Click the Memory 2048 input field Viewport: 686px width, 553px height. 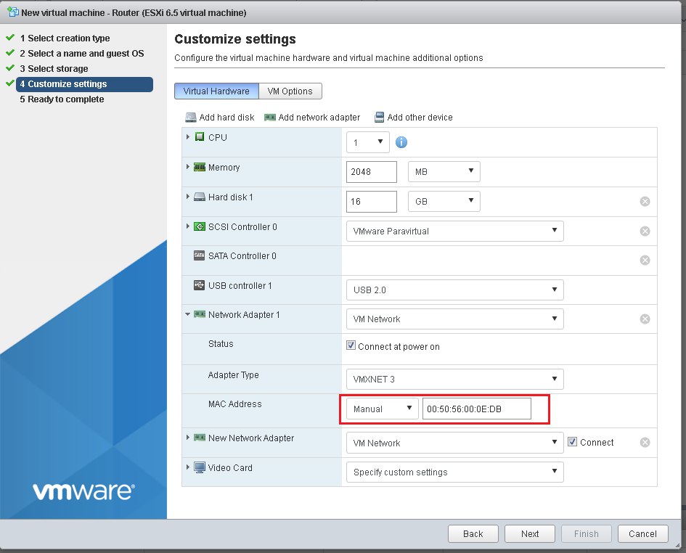372,171
